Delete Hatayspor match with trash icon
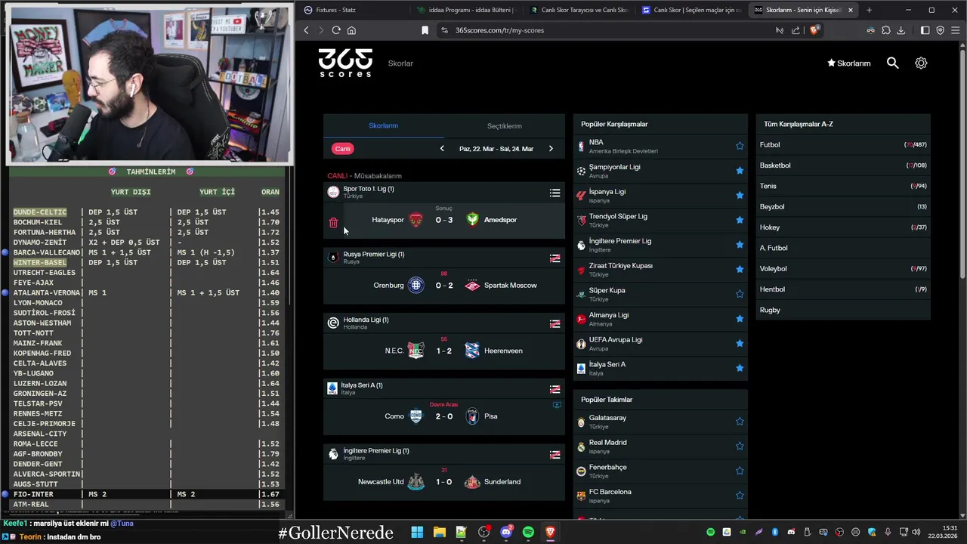Viewport: 967px width, 544px height. [333, 223]
